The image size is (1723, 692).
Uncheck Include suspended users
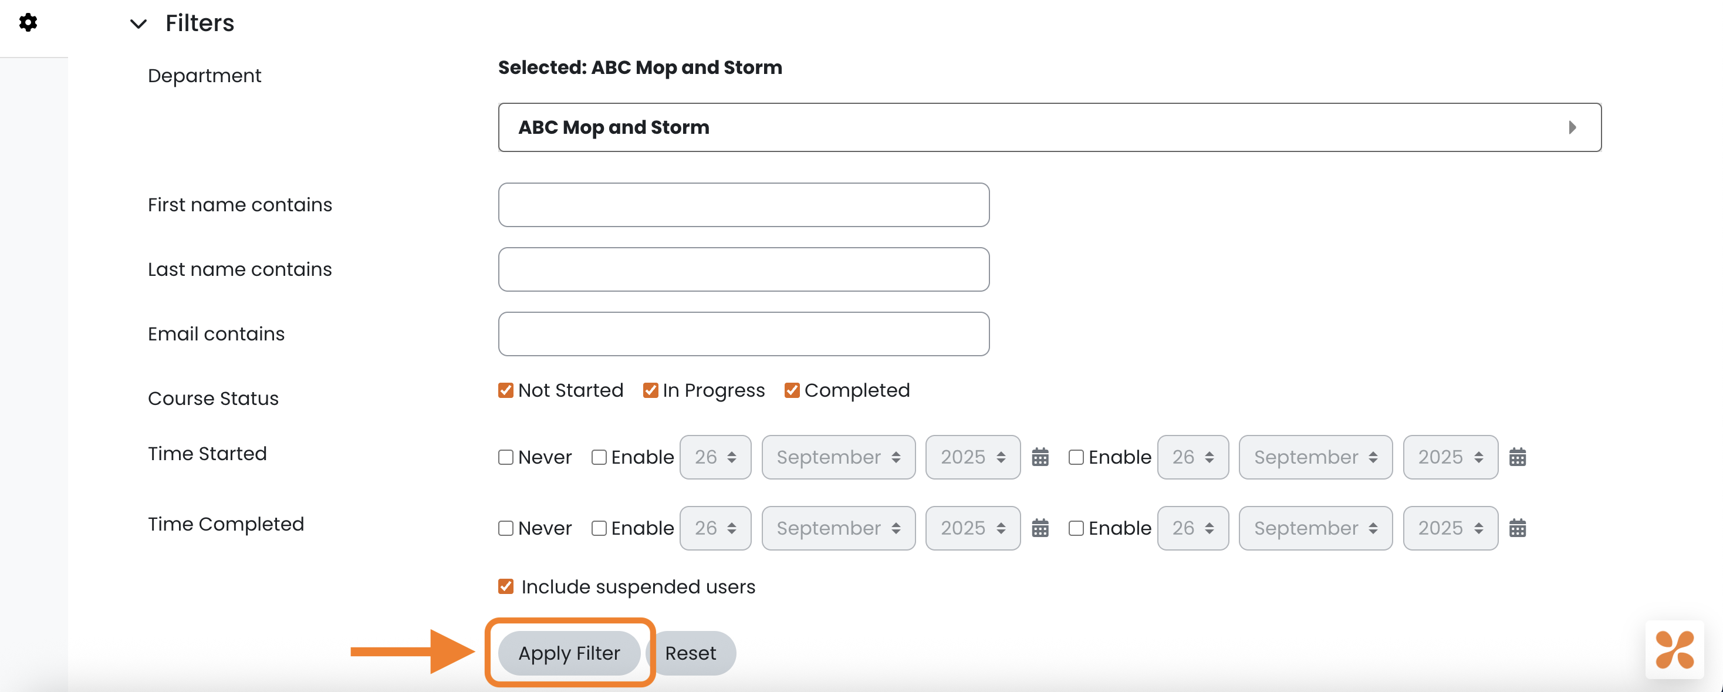click(x=506, y=586)
